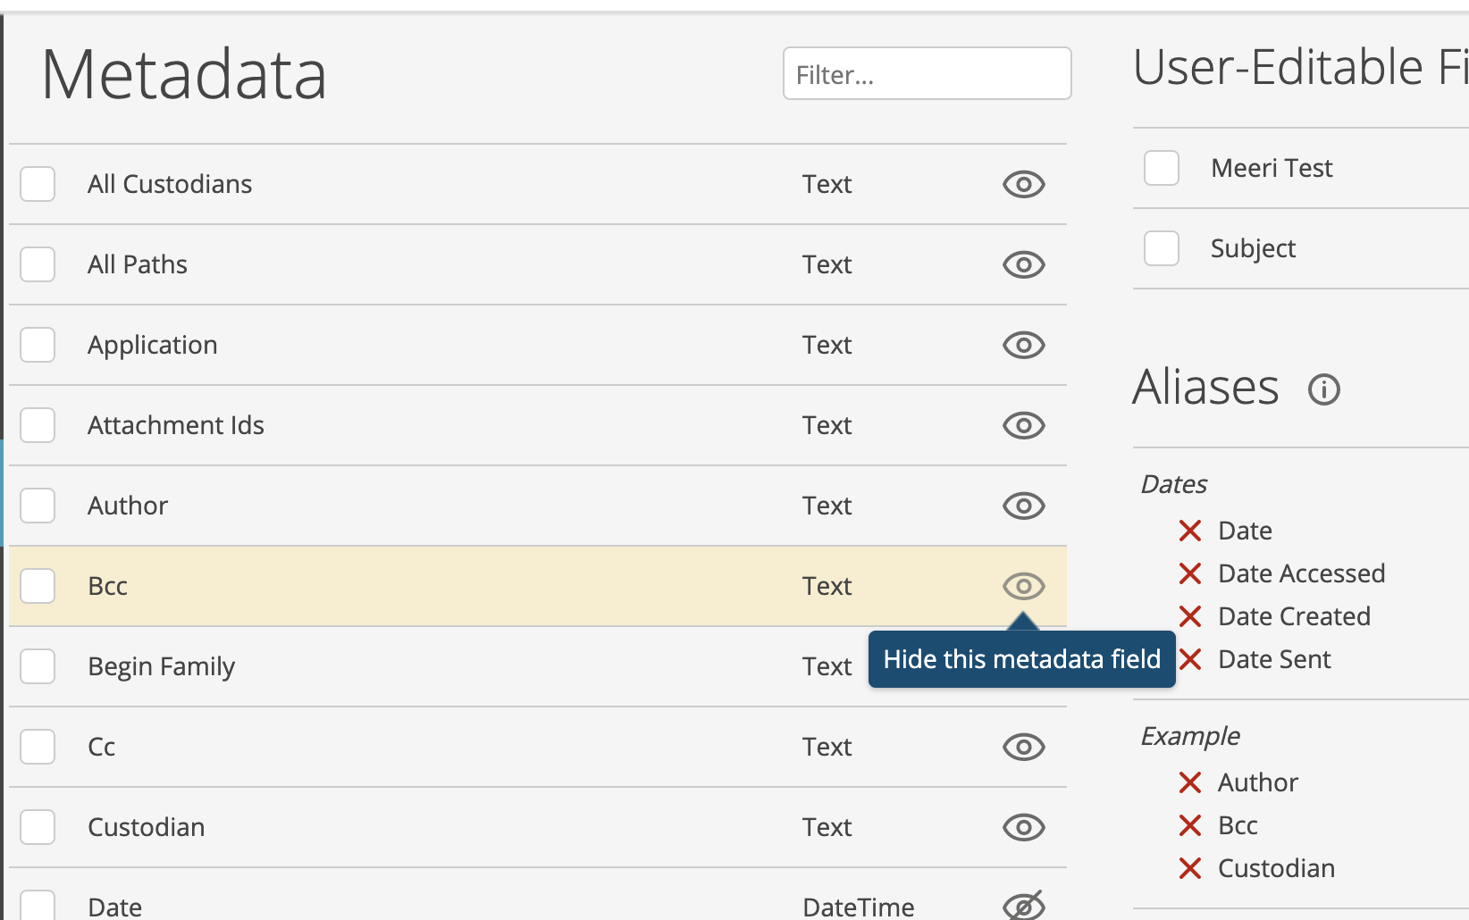The height and width of the screenshot is (920, 1469).
Task: Toggle visibility eye for All Paths
Action: [x=1023, y=264]
